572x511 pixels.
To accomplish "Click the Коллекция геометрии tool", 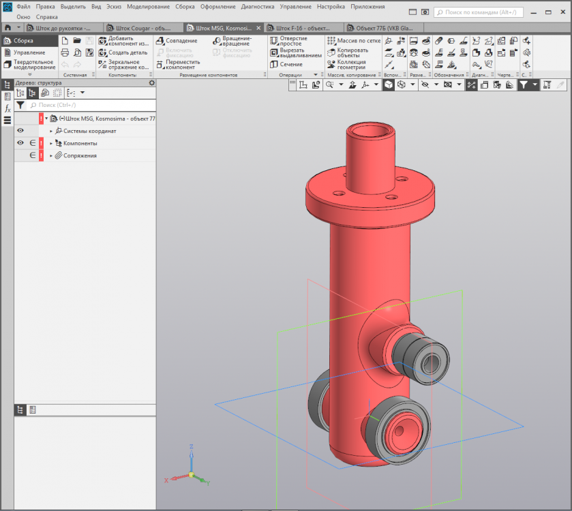I will pos(352,65).
